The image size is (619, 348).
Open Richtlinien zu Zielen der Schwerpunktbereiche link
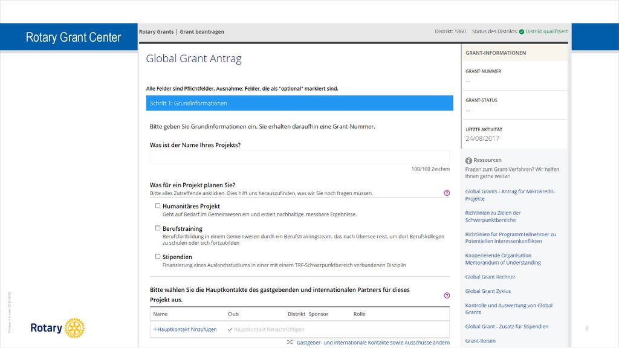pos(493,216)
